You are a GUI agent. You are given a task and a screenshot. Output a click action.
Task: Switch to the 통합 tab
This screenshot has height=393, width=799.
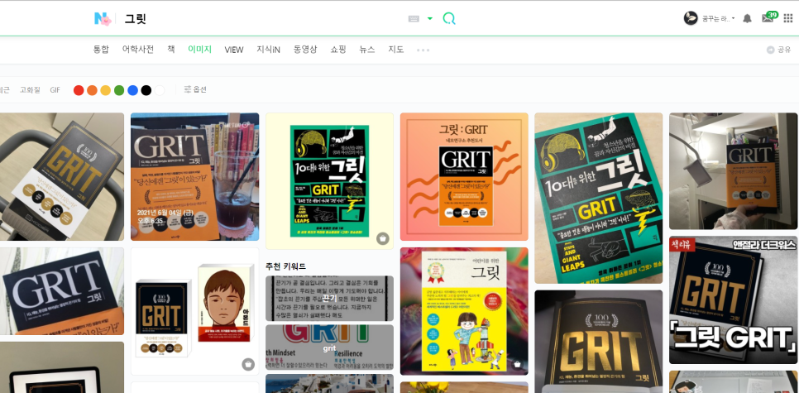click(x=101, y=50)
